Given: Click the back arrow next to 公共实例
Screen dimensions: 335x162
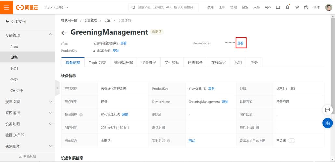Looking at the screenshot, I should [x=7, y=21].
